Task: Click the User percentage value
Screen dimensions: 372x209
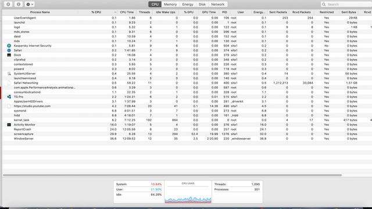Action: click(x=156, y=190)
